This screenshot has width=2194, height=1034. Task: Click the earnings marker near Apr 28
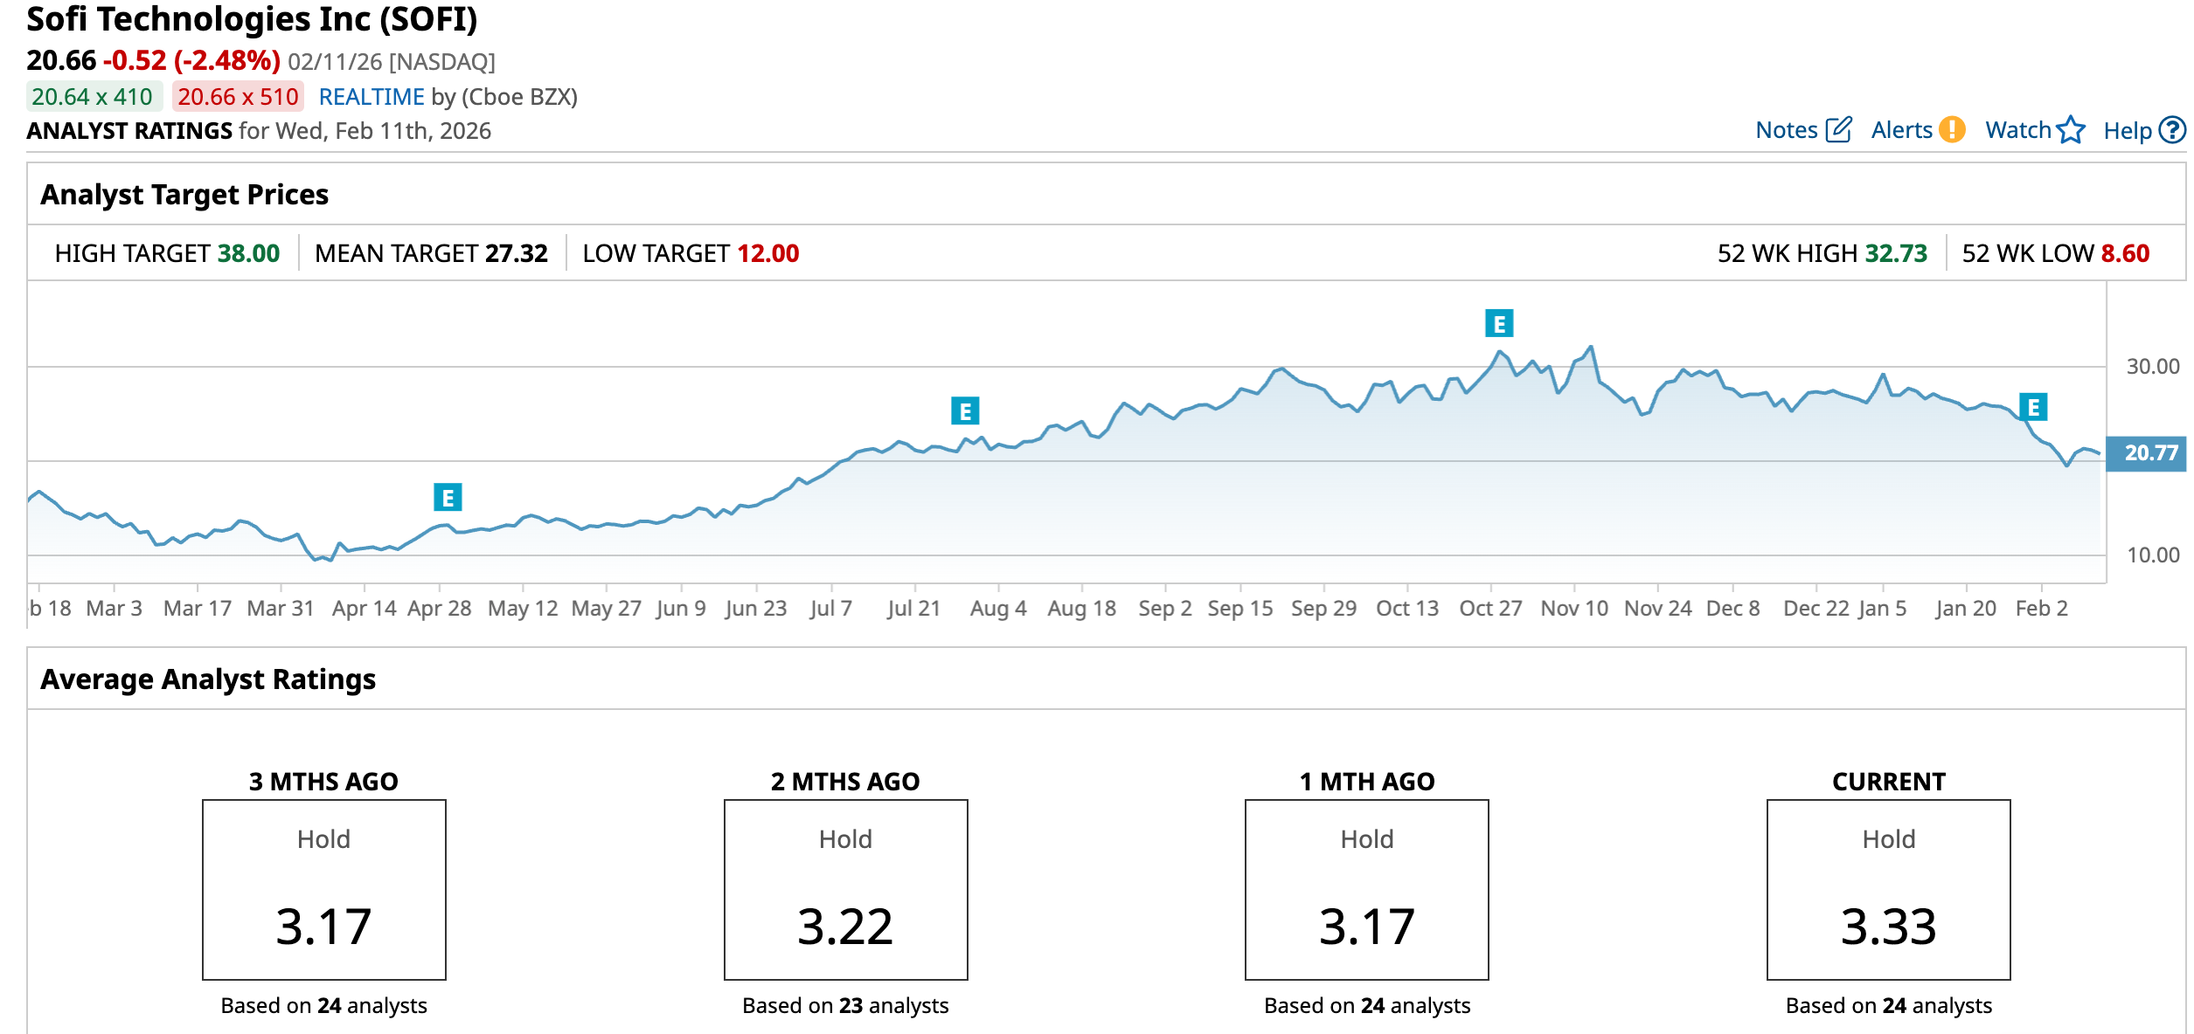point(448,498)
